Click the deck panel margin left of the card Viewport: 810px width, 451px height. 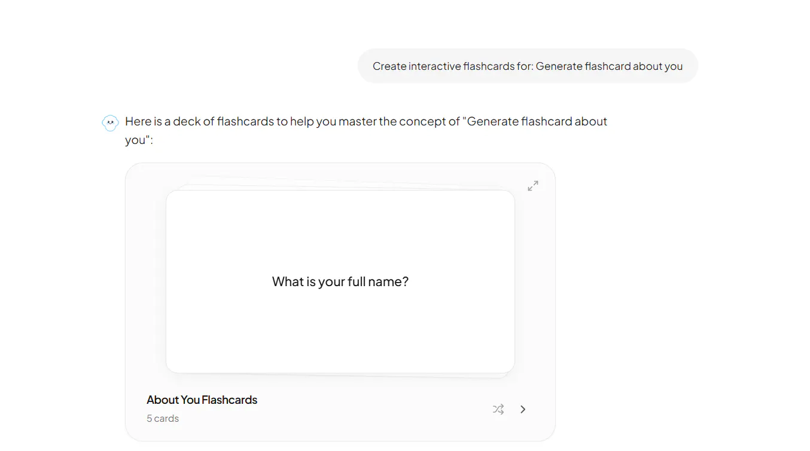tap(145, 281)
